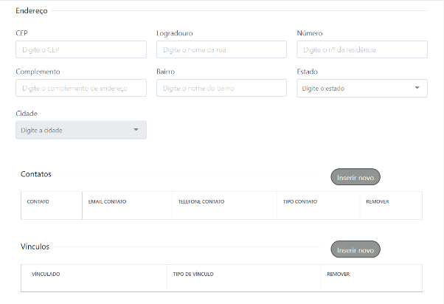
Task: Select the Número input field
Action: click(361, 49)
